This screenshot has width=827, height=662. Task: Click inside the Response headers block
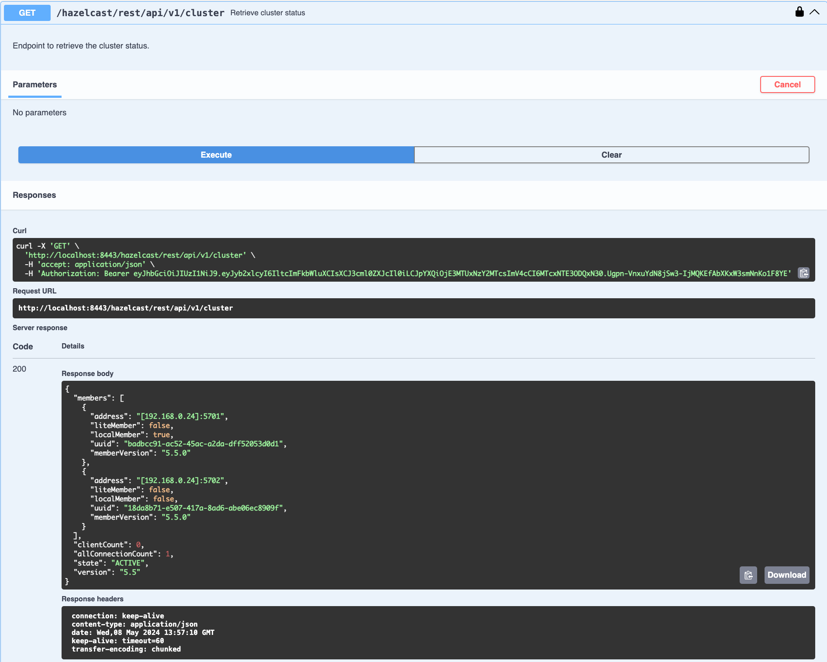pyautogui.click(x=262, y=632)
